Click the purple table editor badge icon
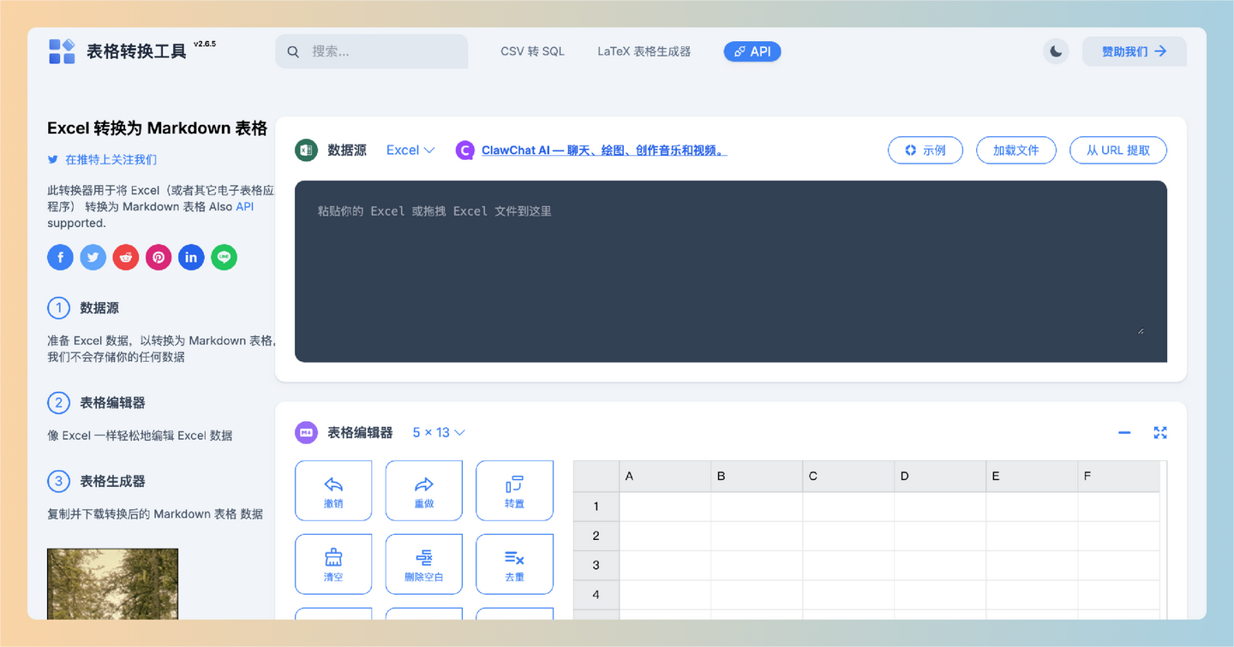This screenshot has height=647, width=1234. 306,432
